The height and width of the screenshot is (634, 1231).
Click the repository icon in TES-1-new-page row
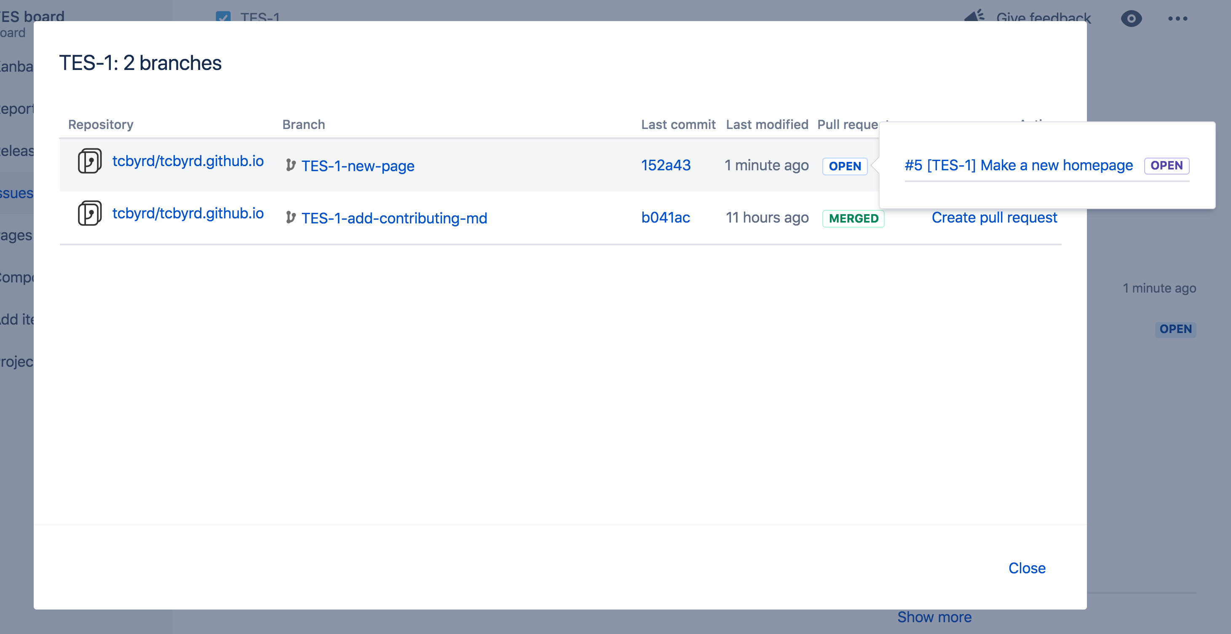(x=89, y=161)
